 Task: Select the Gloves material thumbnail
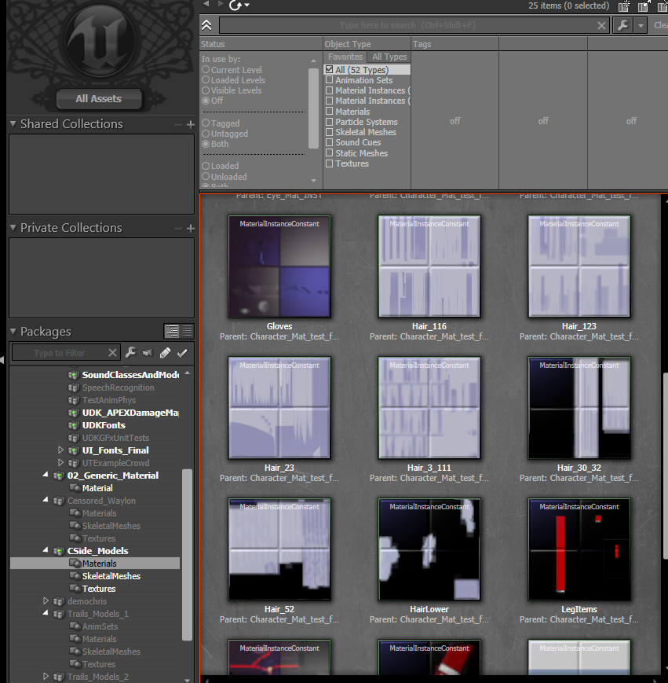point(279,266)
